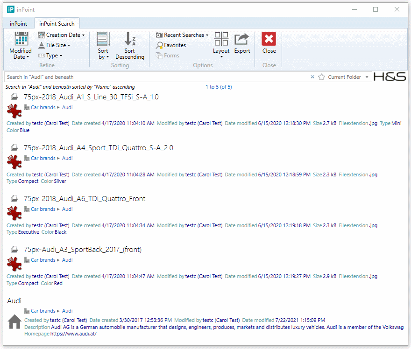This screenshot has width=411, height=349.
Task: Click the Favorites ribbon button
Action: (171, 45)
